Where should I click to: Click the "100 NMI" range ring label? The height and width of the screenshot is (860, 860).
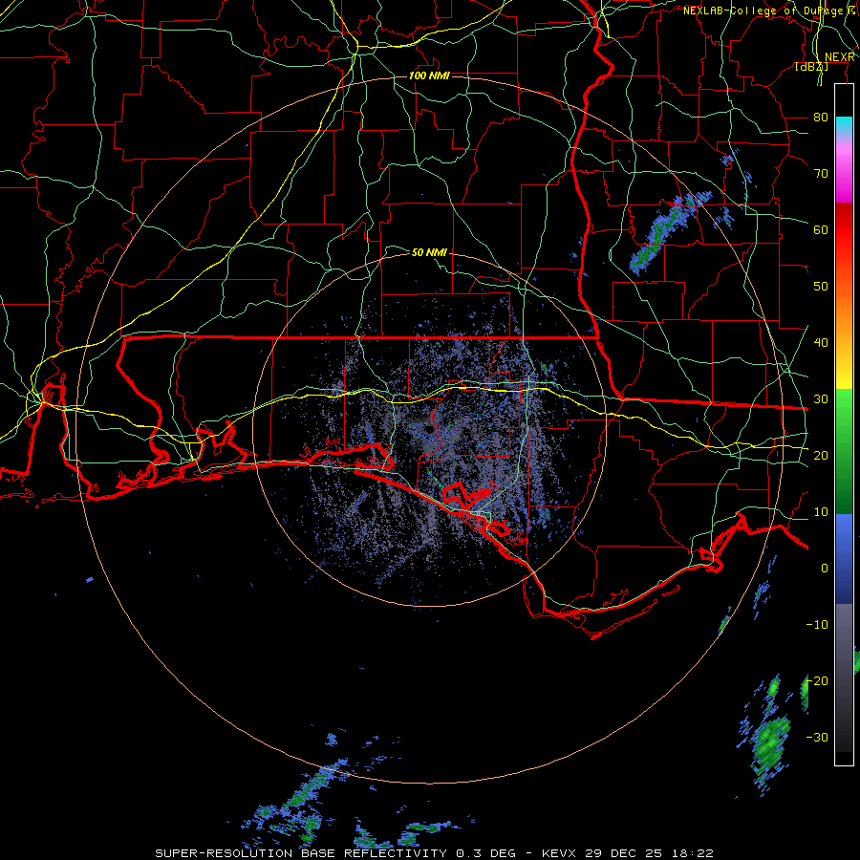pyautogui.click(x=429, y=75)
